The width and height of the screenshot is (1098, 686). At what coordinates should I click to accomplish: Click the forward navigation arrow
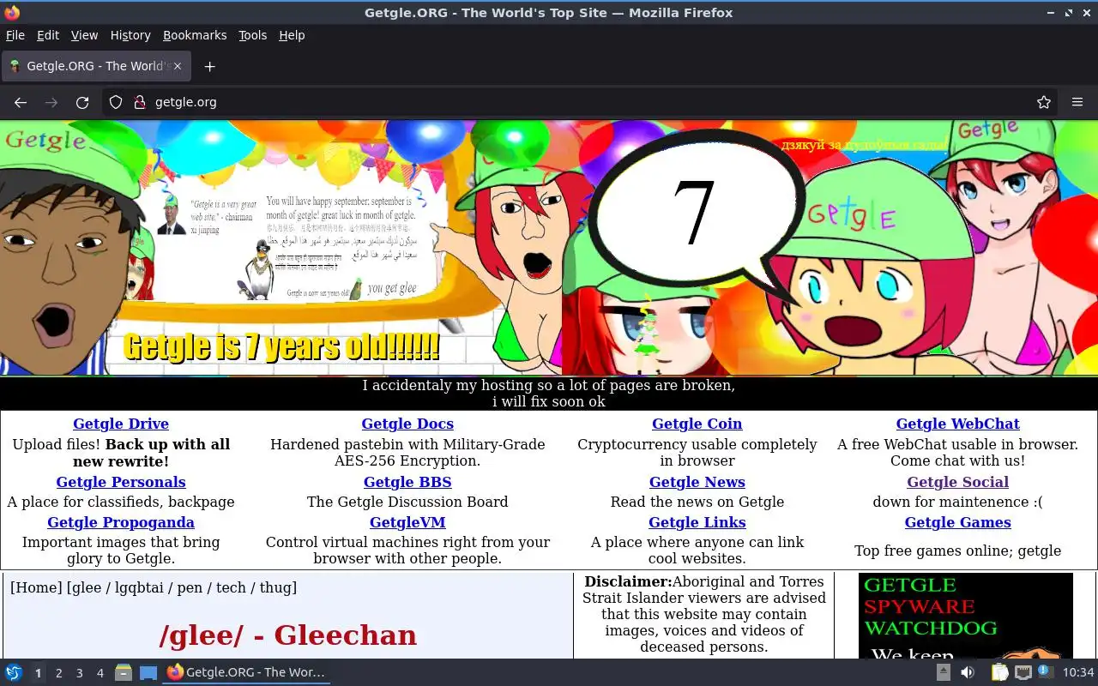[51, 102]
